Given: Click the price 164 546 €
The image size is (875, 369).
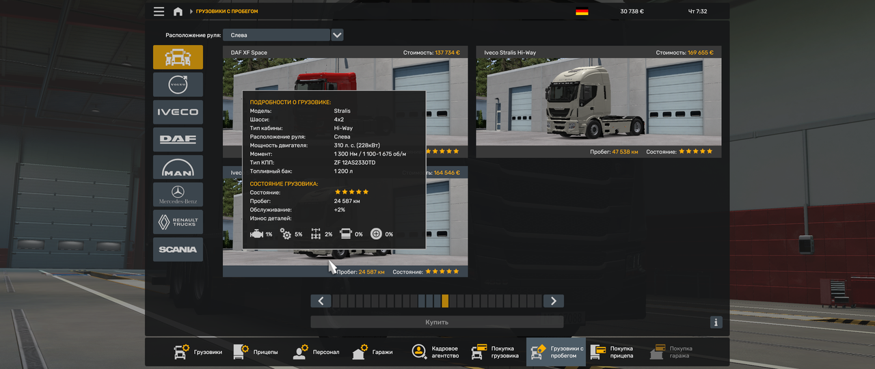Looking at the screenshot, I should (448, 173).
